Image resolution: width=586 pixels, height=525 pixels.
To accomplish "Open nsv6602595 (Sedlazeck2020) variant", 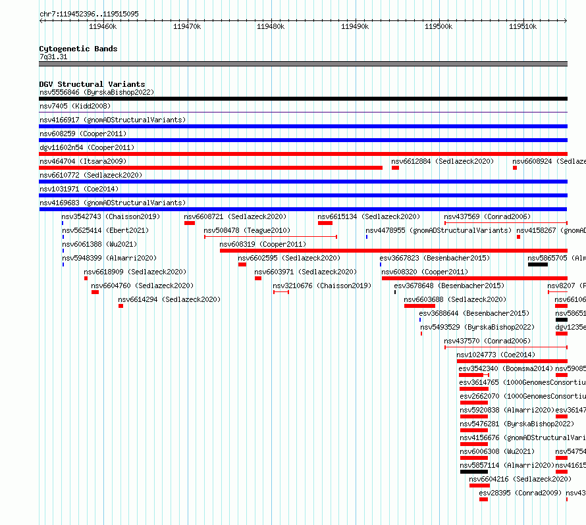I will (289, 258).
